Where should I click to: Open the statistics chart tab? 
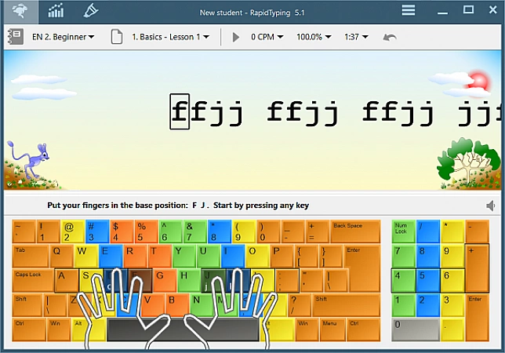pos(56,11)
